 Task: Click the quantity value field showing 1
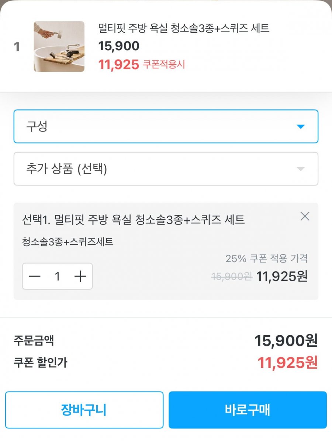coord(57,277)
